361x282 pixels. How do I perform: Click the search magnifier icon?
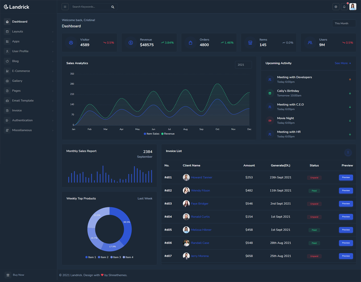(x=113, y=7)
